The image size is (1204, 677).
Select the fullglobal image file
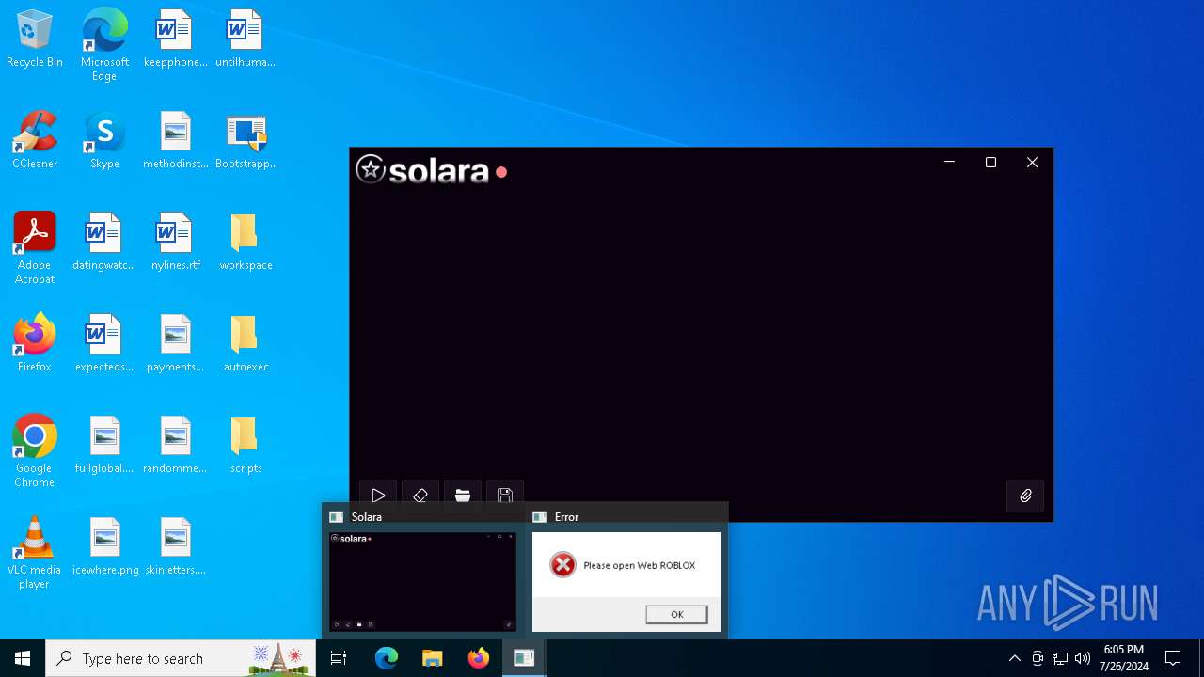[x=104, y=446]
